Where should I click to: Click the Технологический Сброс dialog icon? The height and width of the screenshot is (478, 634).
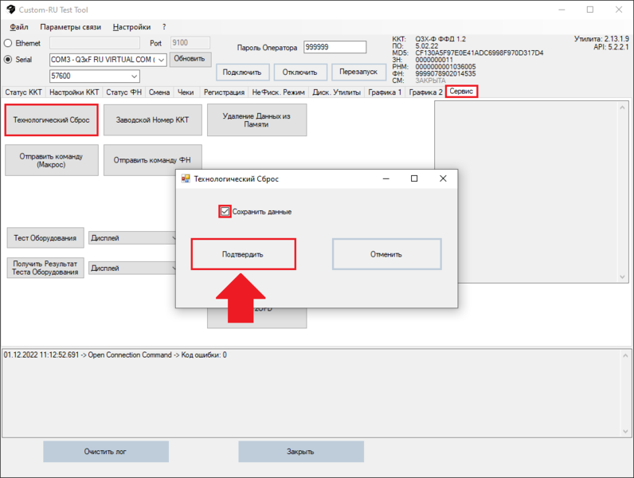[186, 179]
